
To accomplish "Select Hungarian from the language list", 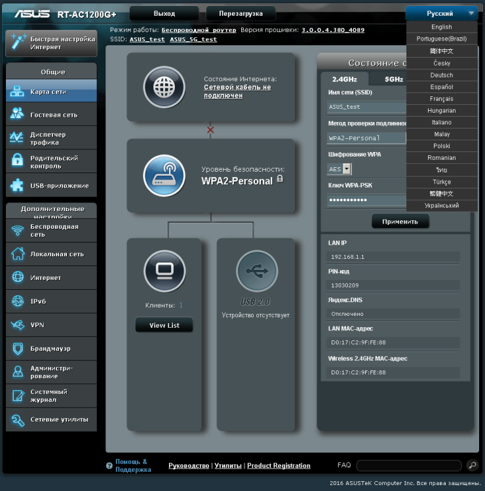I will pos(442,111).
